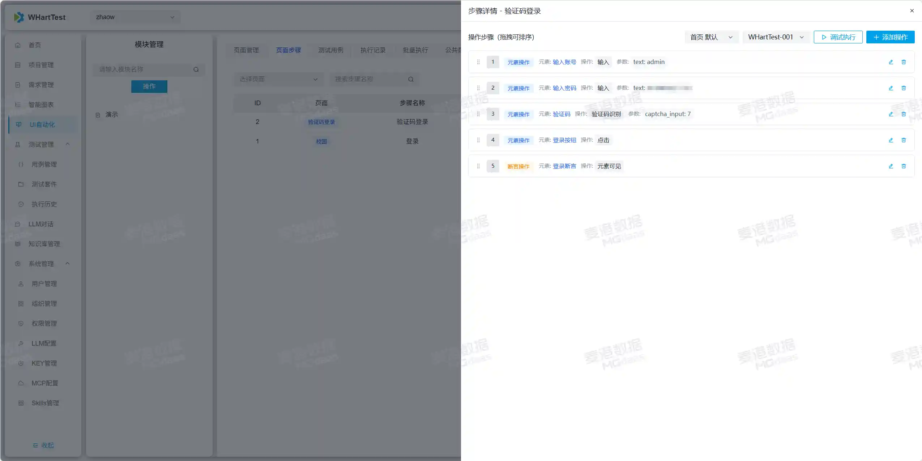Click the 调试执行 button
The image size is (922, 461).
(838, 37)
